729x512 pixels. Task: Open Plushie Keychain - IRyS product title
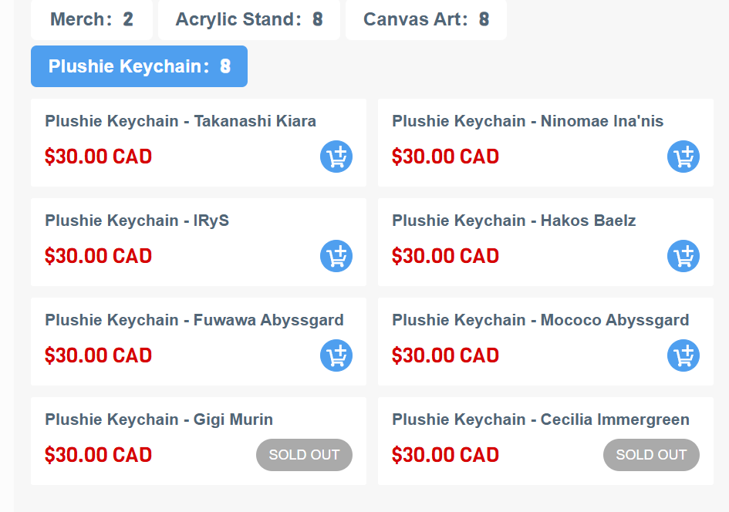pos(137,221)
